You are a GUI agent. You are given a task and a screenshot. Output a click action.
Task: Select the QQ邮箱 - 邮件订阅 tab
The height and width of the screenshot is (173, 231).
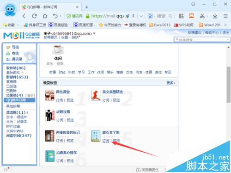tap(50, 7)
